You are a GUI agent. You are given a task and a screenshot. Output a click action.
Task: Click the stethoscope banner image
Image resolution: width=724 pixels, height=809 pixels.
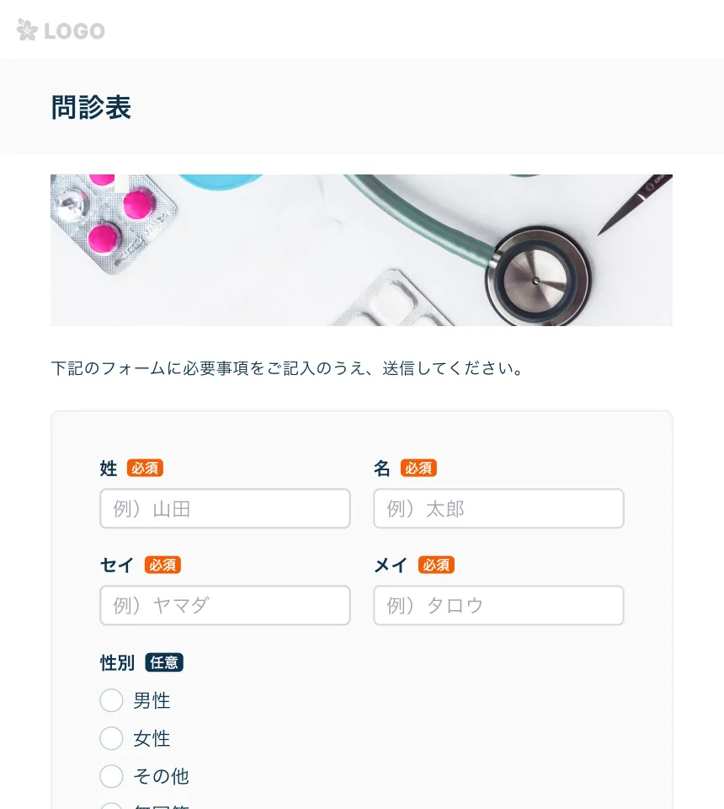point(361,249)
